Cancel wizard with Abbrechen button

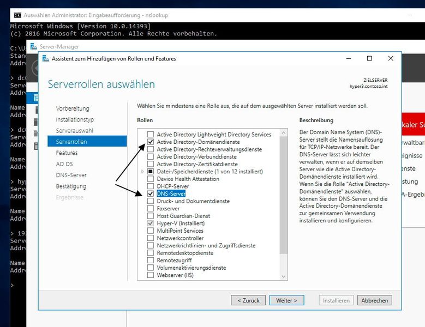coord(375,300)
